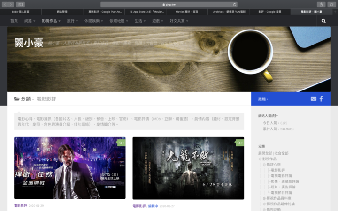Click the 編輯中 category link
This screenshot has width=338, height=211.
pyautogui.click(x=153, y=206)
